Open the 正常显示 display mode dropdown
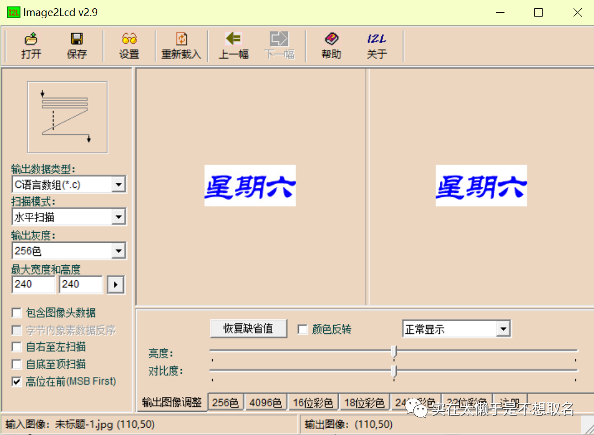Image resolution: width=594 pixels, height=435 pixels. pos(502,329)
